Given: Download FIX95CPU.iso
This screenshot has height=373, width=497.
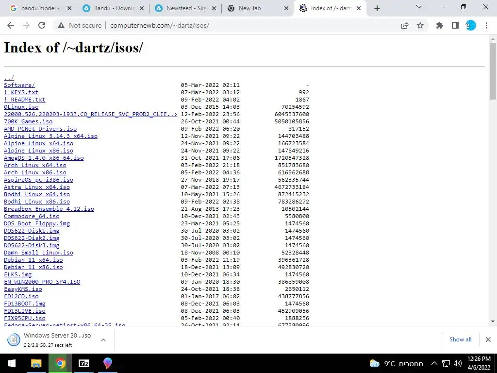Looking at the screenshot, I should coord(25,319).
